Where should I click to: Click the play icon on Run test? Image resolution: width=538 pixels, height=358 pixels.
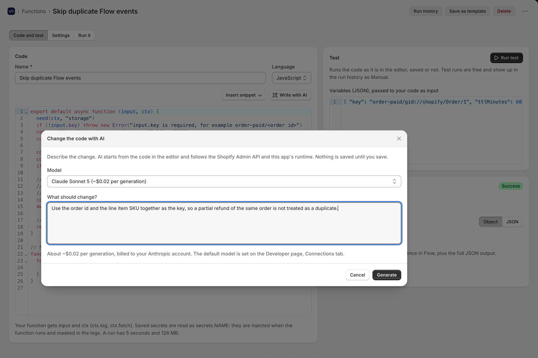point(496,58)
